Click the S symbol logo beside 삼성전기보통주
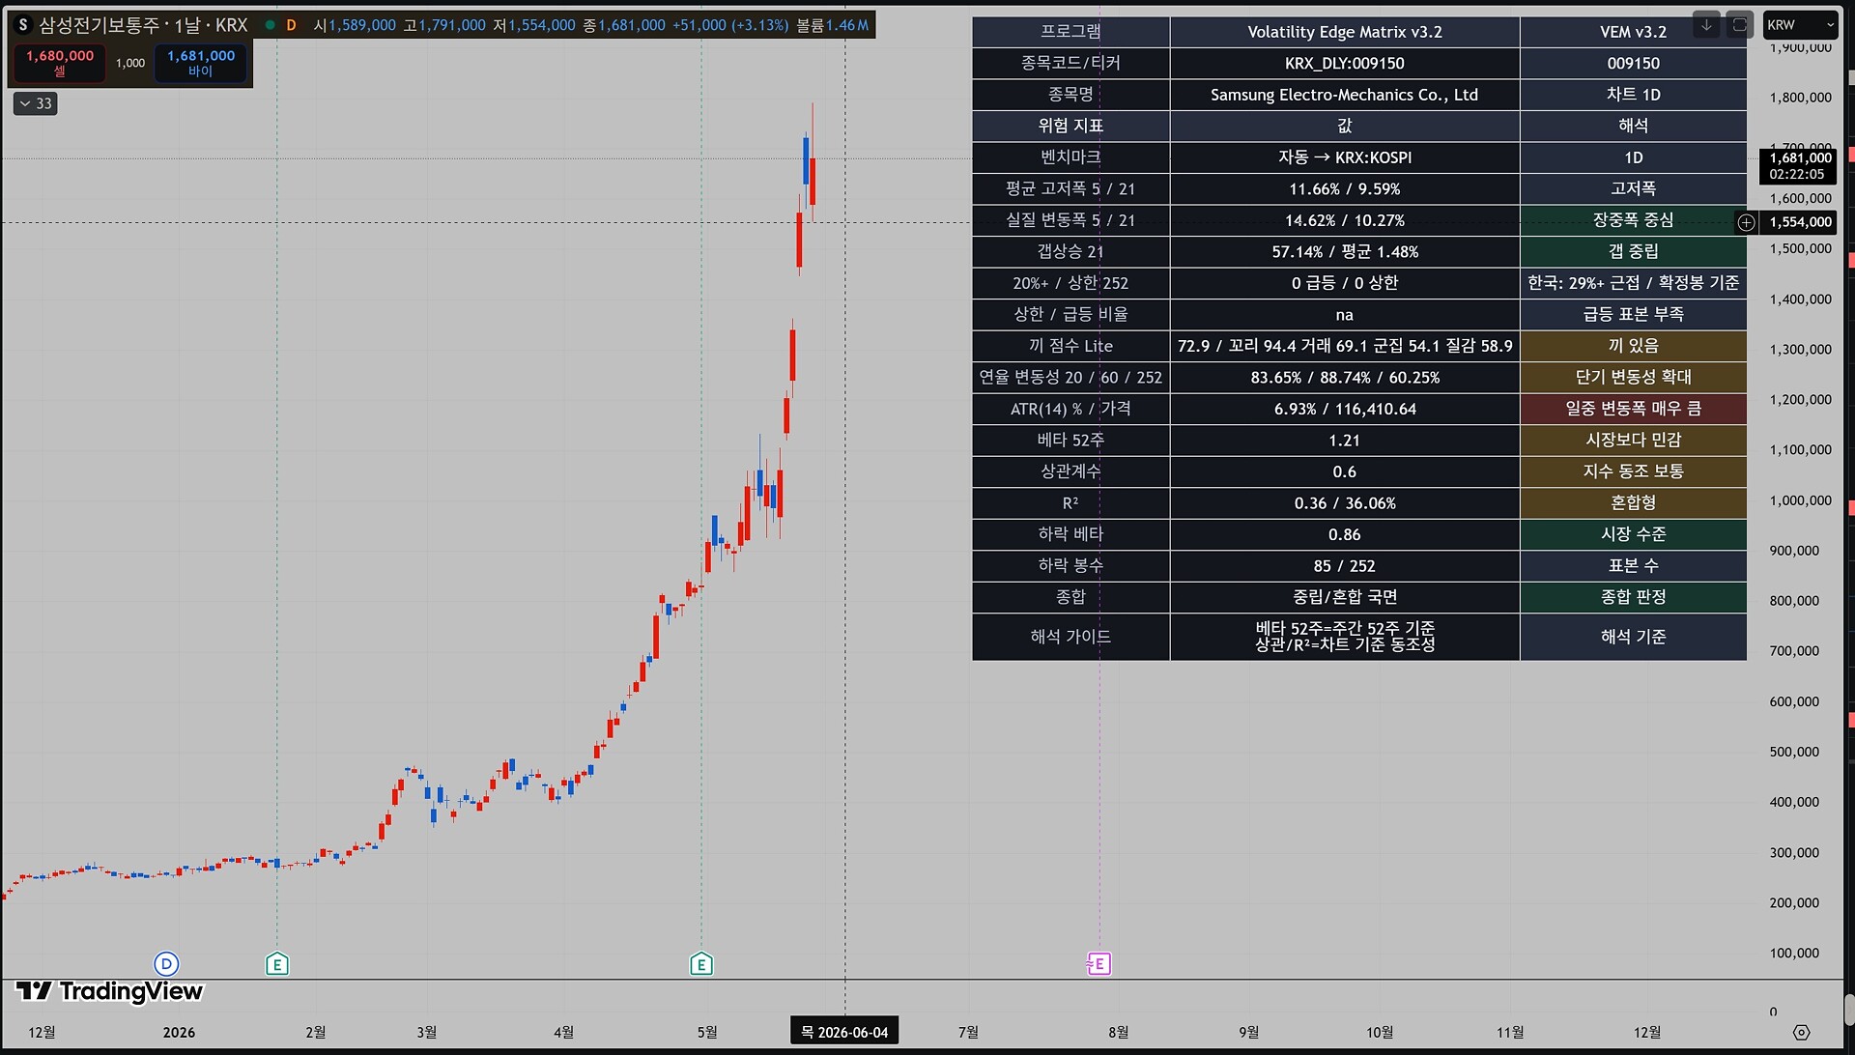Viewport: 1855px width, 1055px height. tap(23, 25)
